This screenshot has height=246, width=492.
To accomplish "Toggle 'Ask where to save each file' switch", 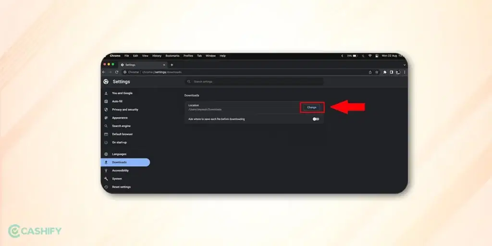I will (316, 119).
